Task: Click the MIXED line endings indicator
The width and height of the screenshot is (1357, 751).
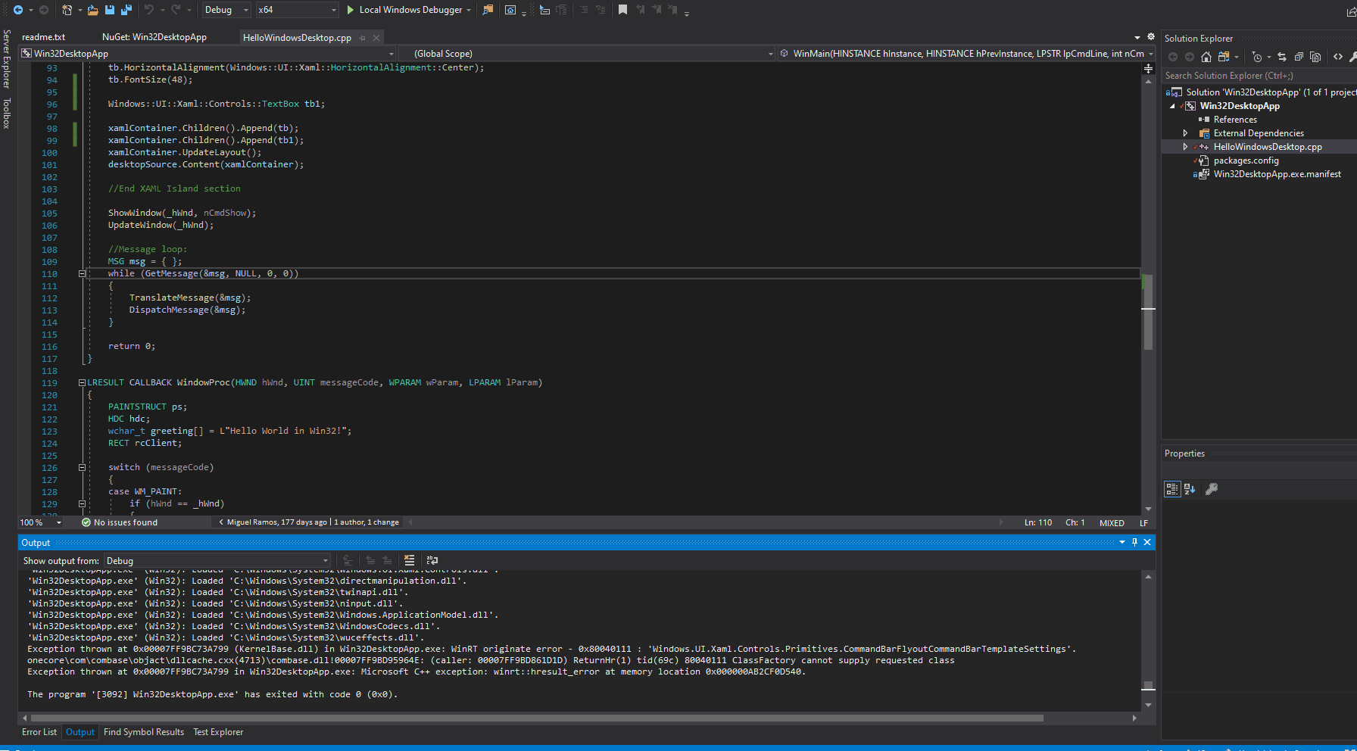Action: [x=1112, y=522]
